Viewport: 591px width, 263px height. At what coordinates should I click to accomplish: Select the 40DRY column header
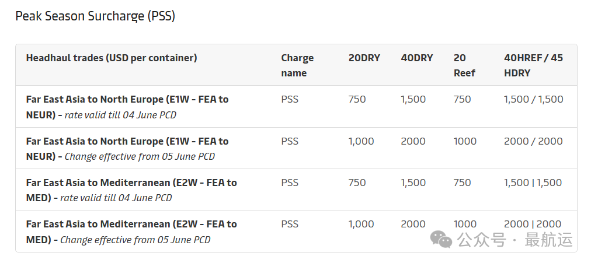(417, 58)
